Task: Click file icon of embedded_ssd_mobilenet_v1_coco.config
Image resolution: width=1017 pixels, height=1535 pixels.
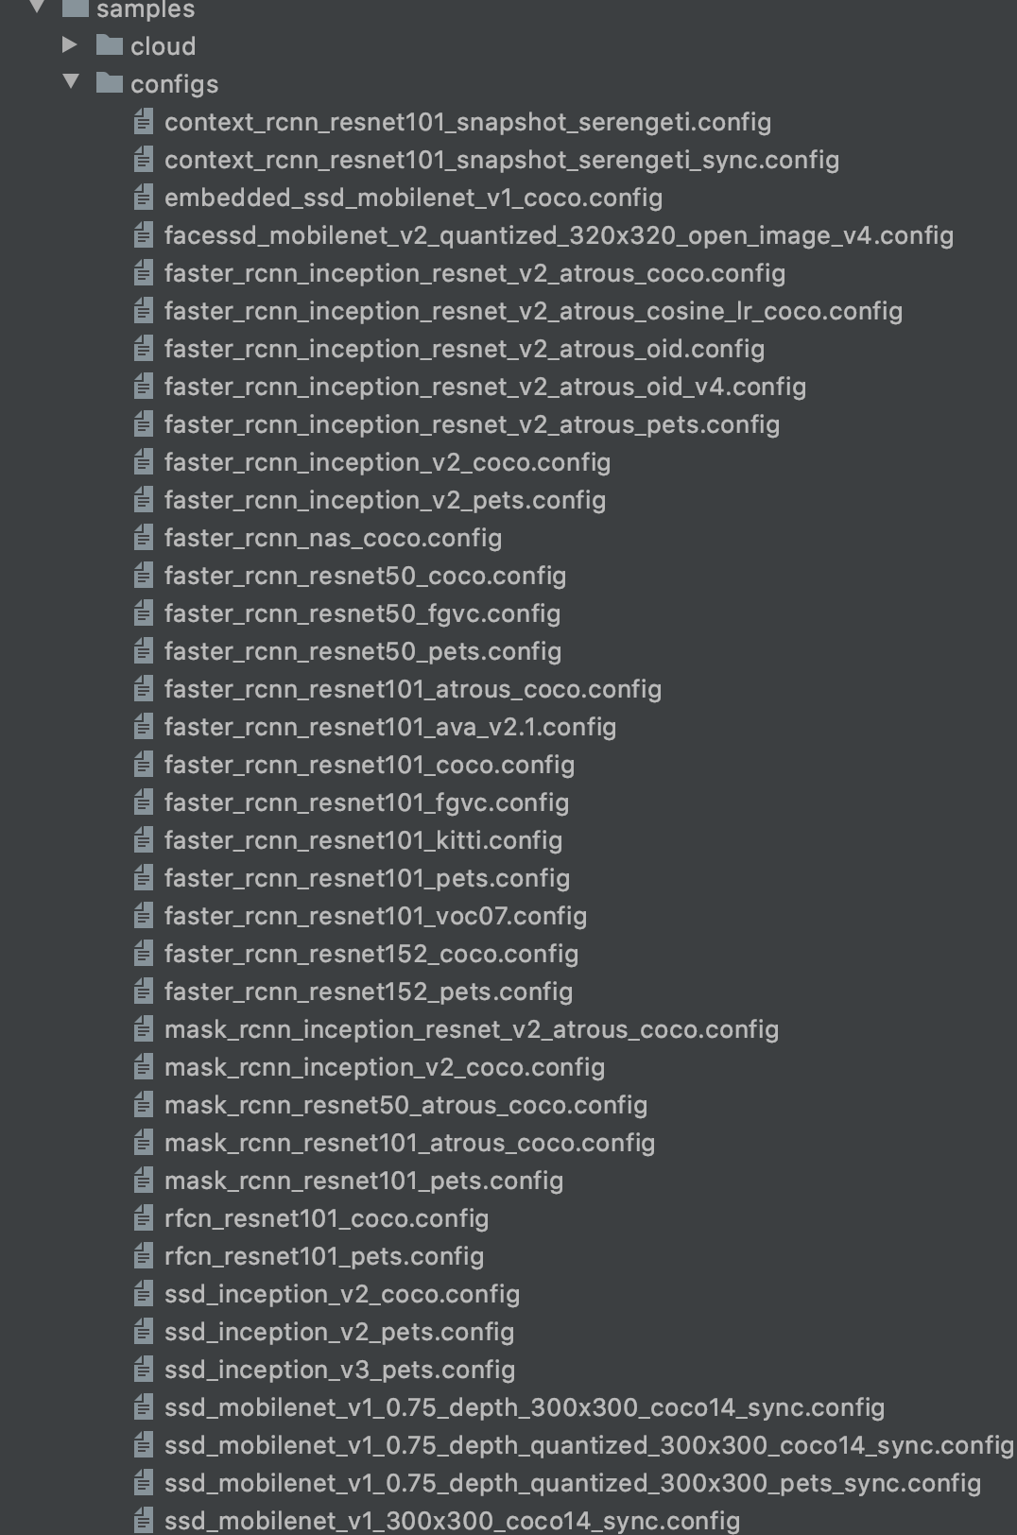Action: [x=144, y=197]
